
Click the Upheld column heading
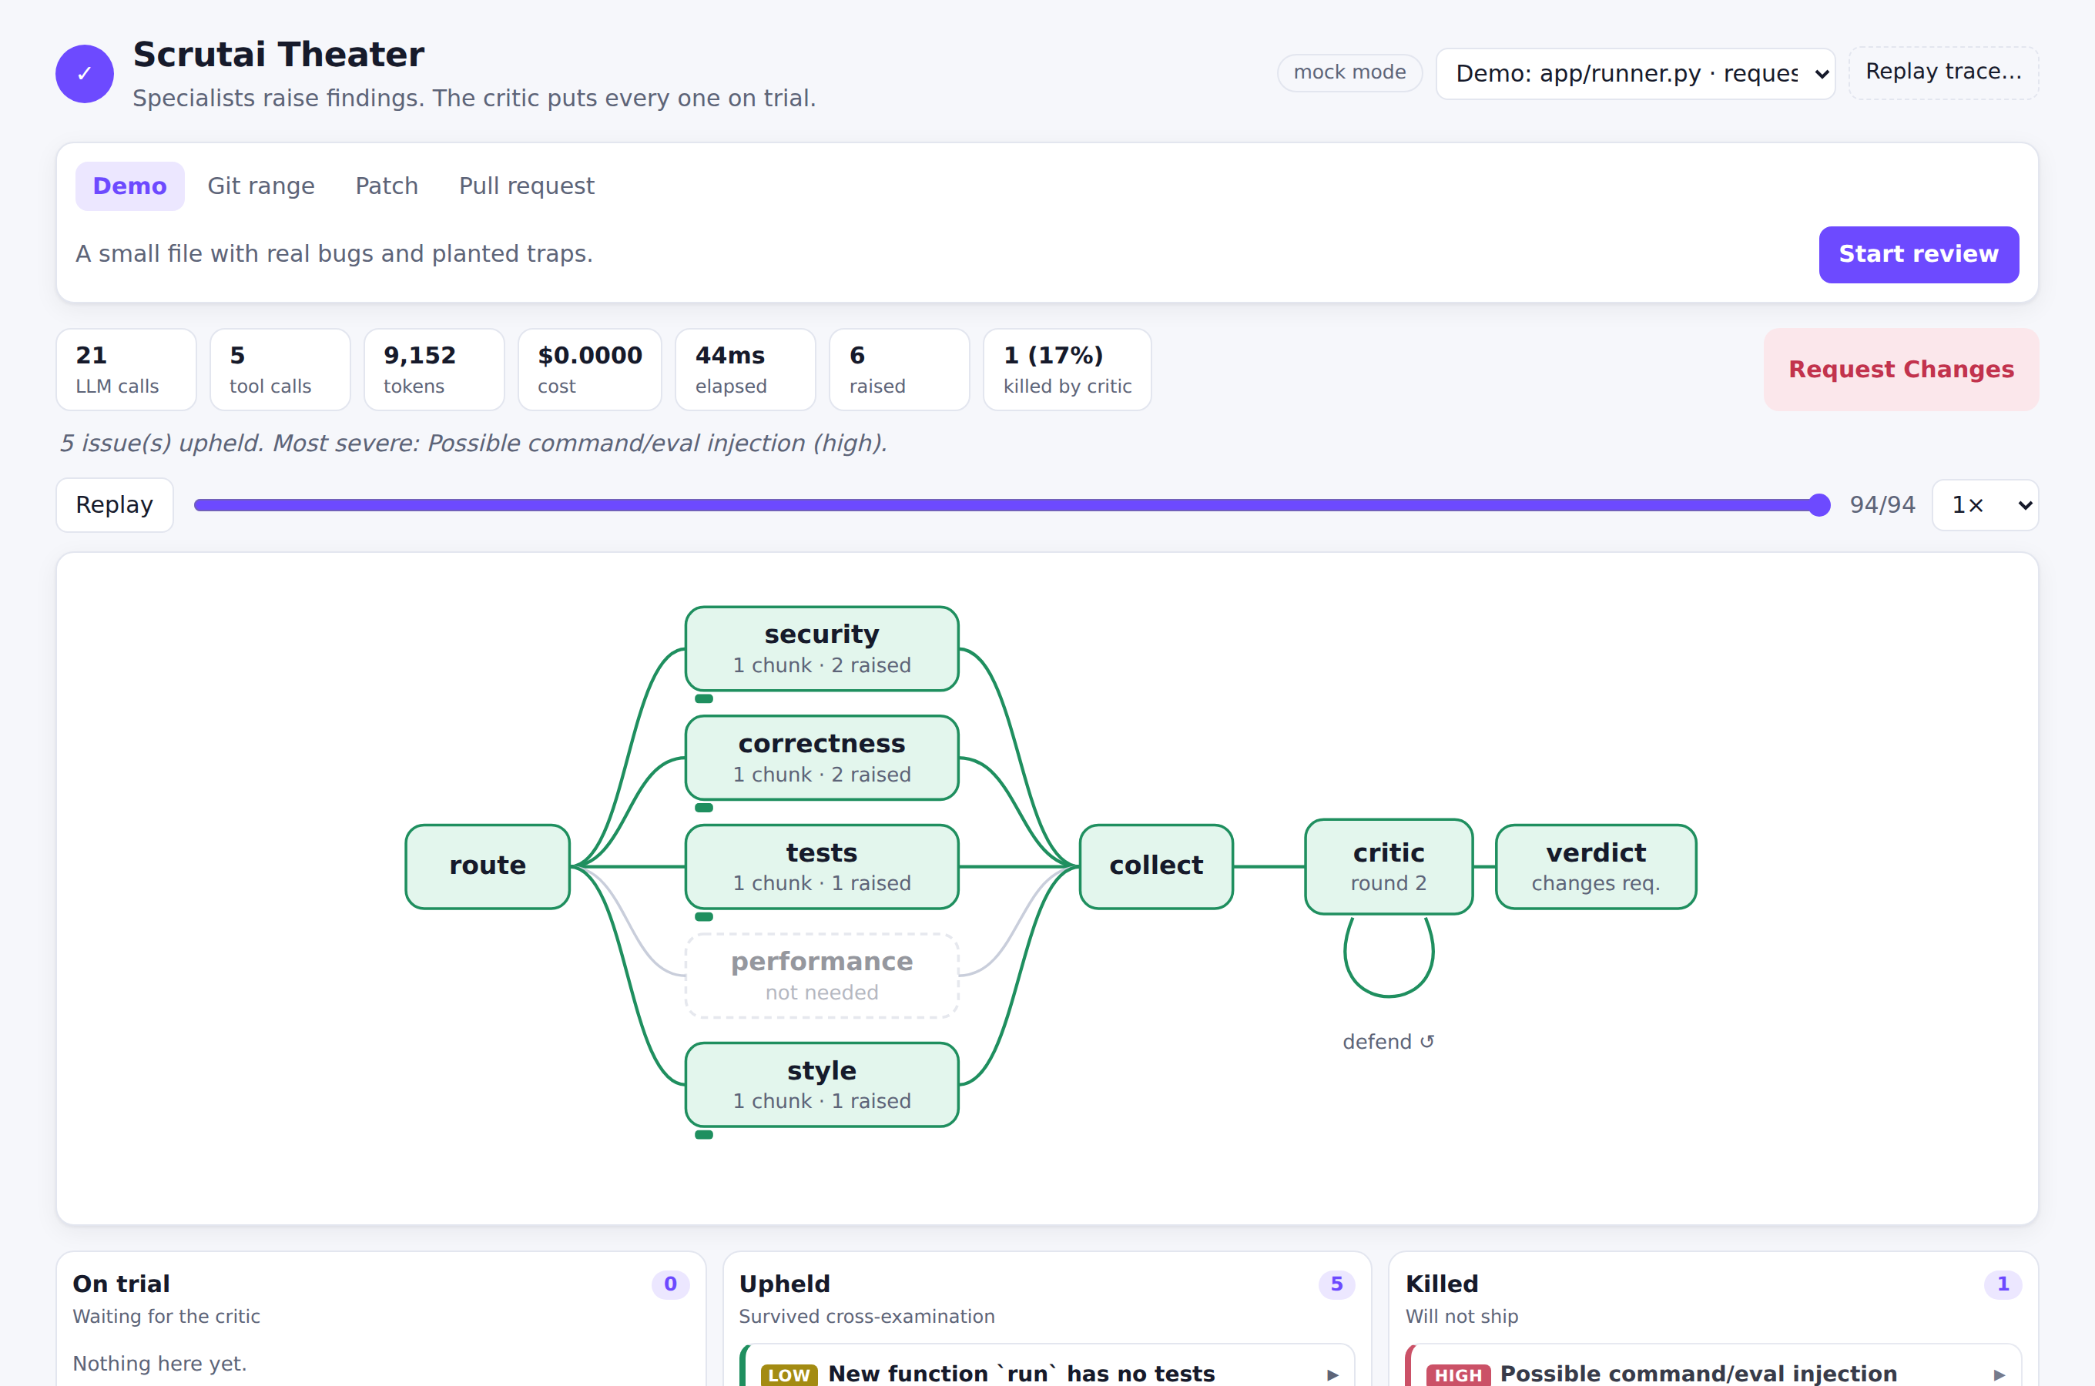coord(784,1284)
